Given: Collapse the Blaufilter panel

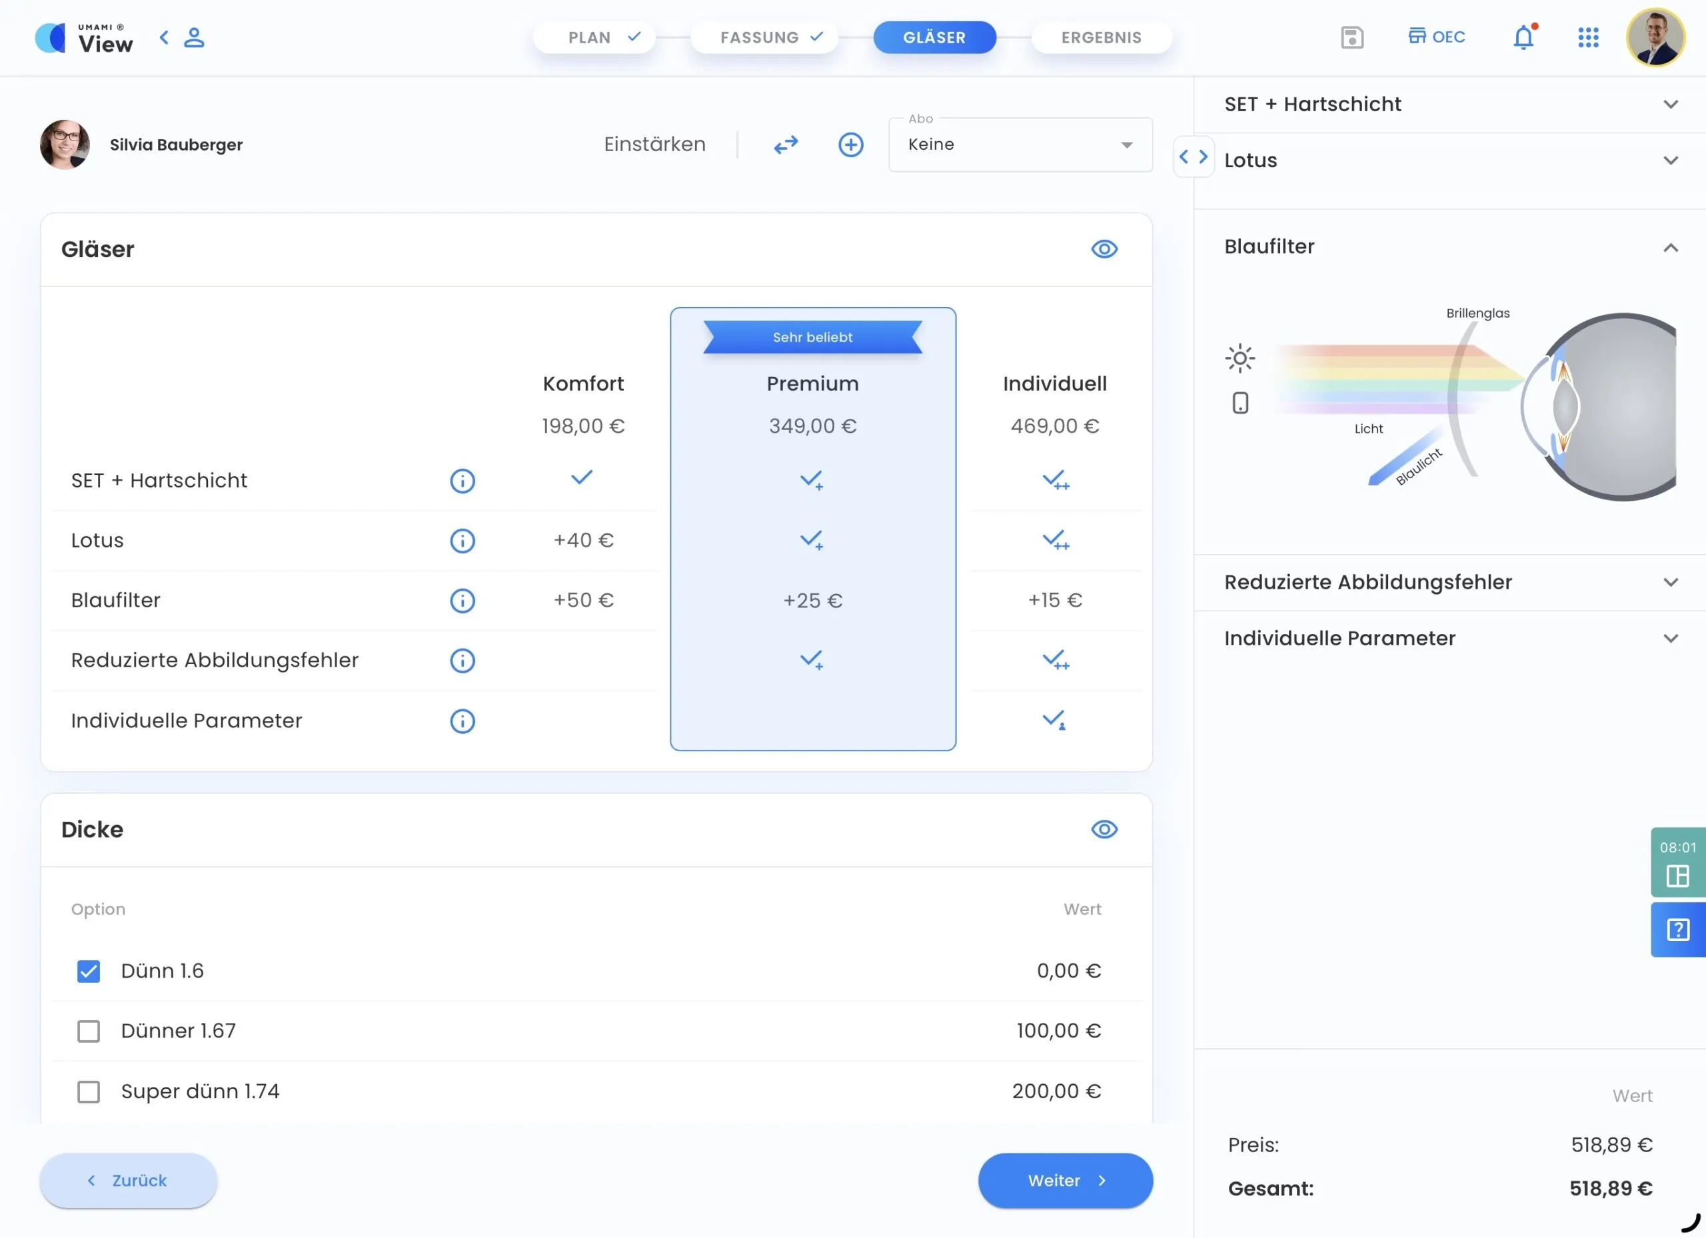Looking at the screenshot, I should click(x=1671, y=247).
